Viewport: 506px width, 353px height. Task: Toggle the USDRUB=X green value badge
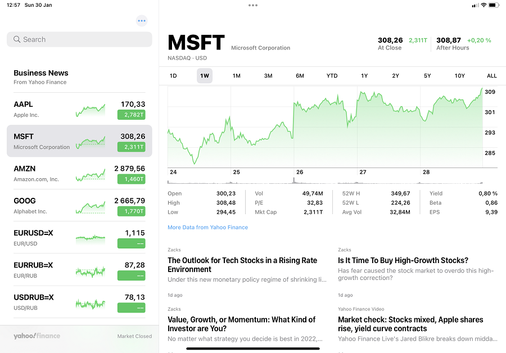click(x=132, y=308)
